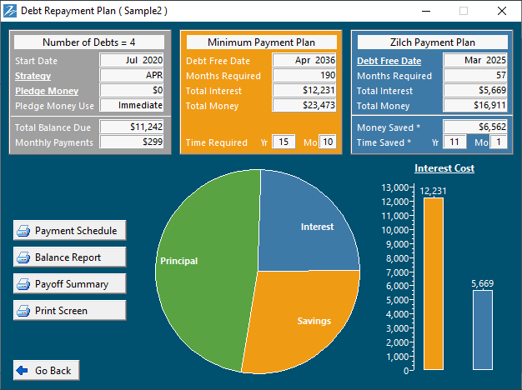This screenshot has width=522, height=390.
Task: Click the printer icon beside Payment Schedule
Action: click(x=24, y=231)
